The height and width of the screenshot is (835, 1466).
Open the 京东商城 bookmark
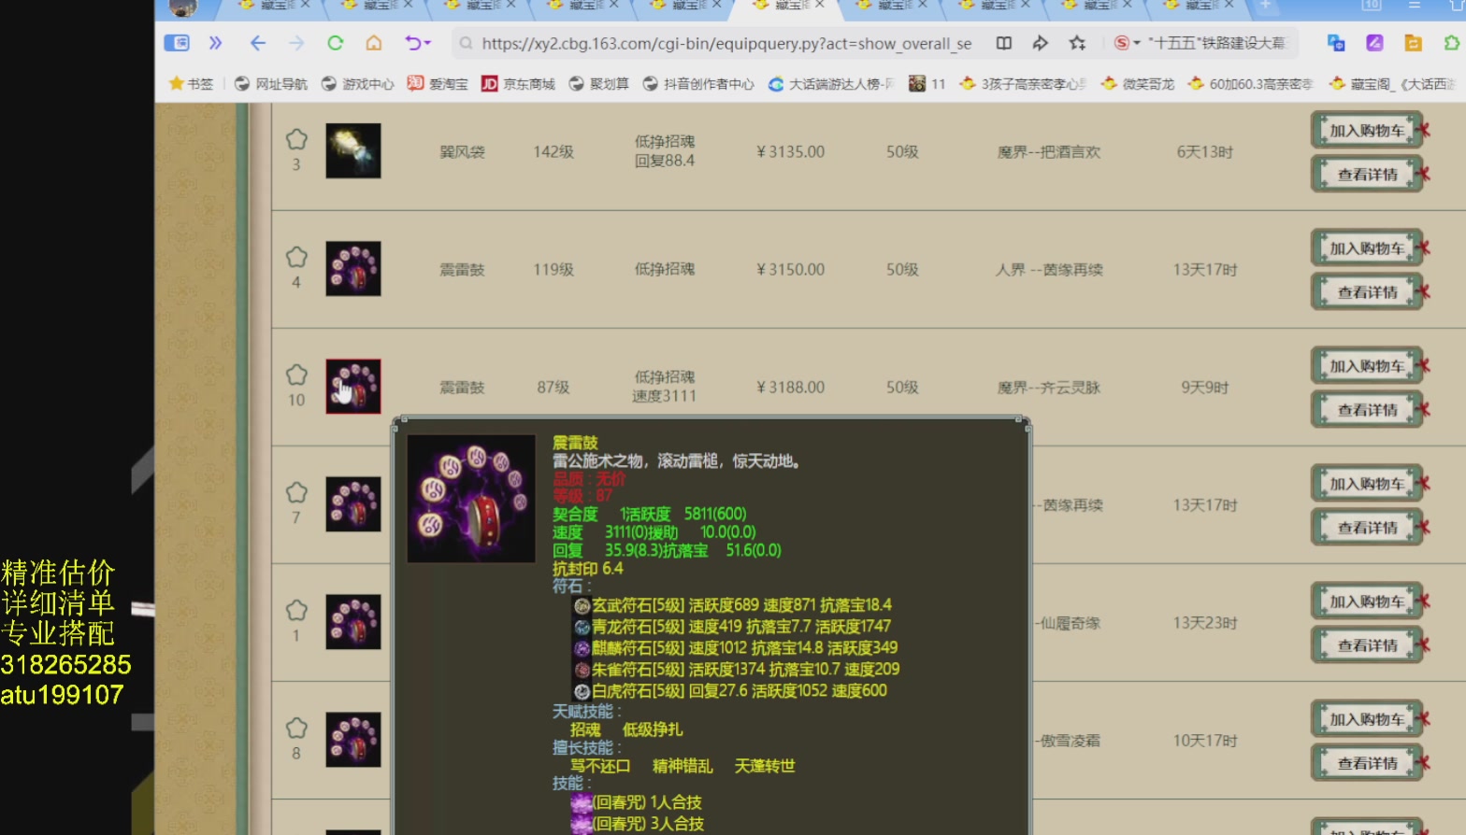[518, 84]
